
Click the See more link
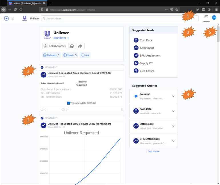point(153,151)
